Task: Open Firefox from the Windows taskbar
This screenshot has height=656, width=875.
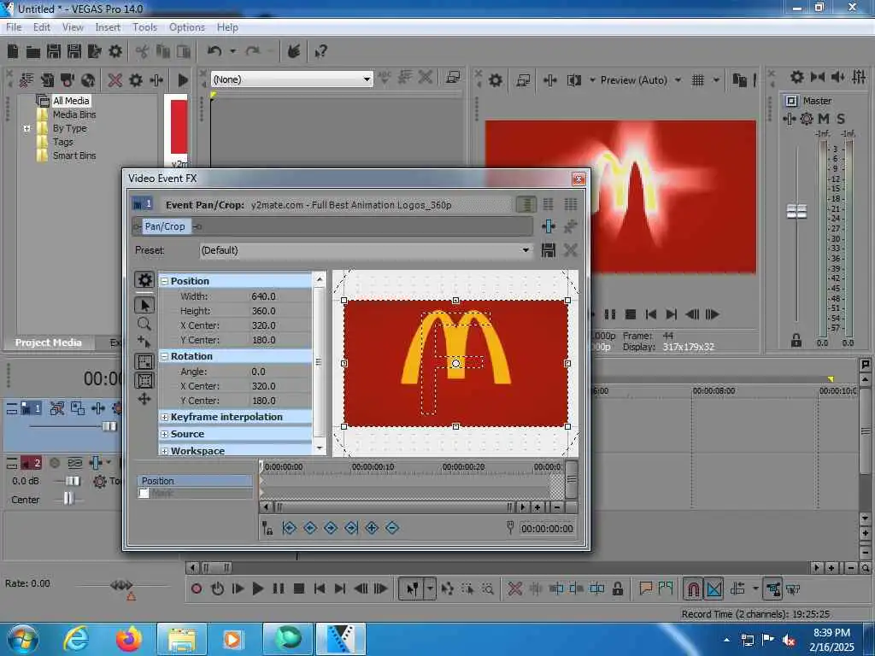Action: coord(129,639)
